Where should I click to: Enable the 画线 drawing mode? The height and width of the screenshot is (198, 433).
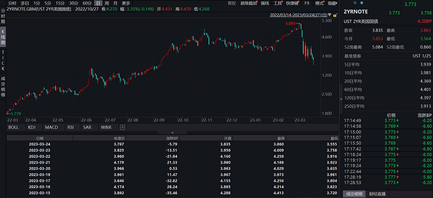265,3
